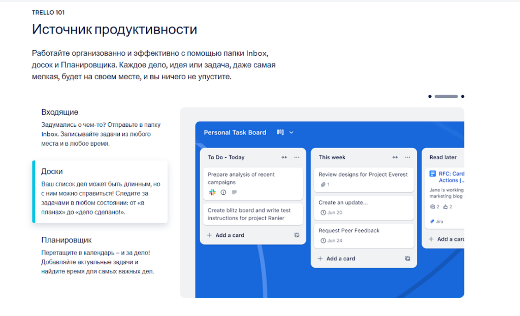The width and height of the screenshot is (520, 316).
Task: Go to last carousel slide dot
Action: pos(463,96)
